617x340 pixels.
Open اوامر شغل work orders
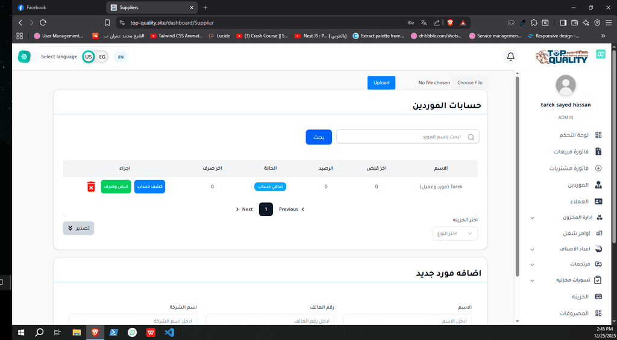[x=583, y=233]
